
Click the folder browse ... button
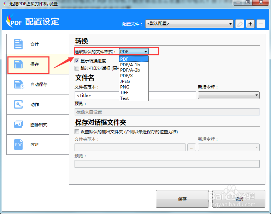pyautogui.click(x=192, y=147)
